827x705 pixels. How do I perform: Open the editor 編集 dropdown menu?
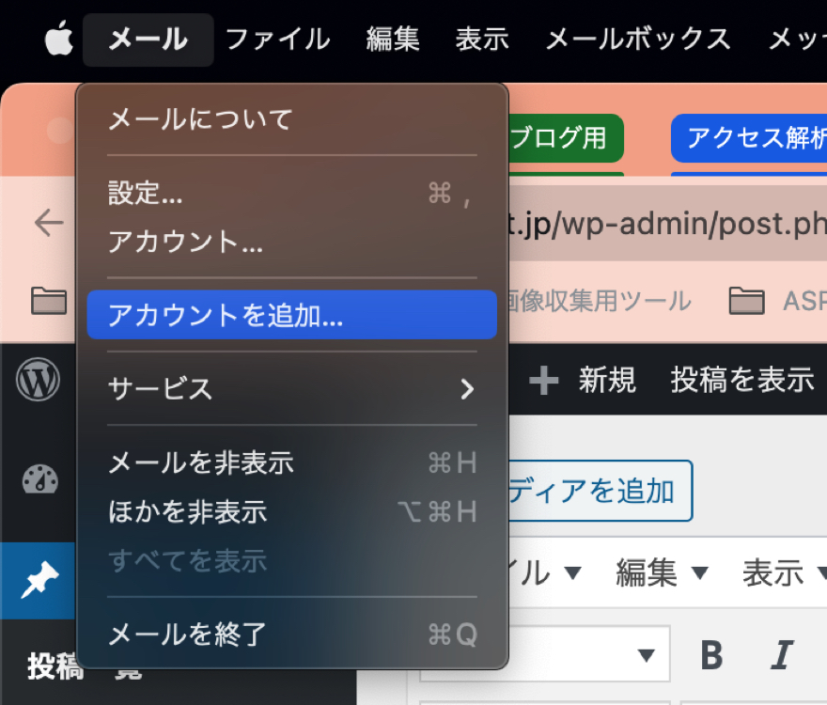[x=662, y=572]
